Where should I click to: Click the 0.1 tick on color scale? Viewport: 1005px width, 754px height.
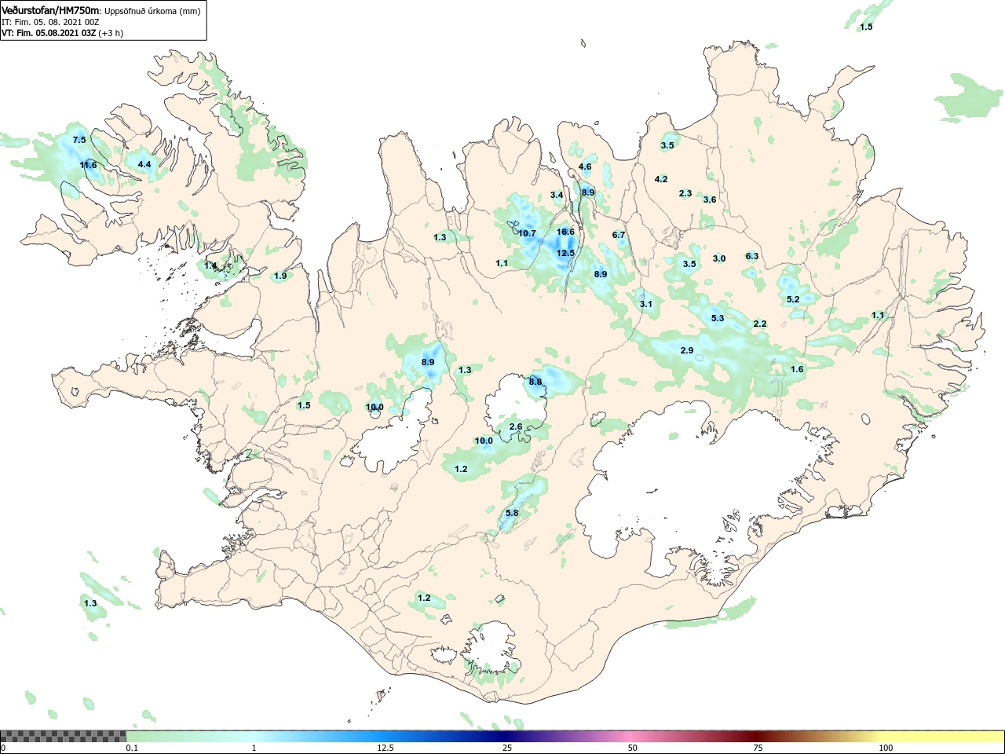[x=132, y=748]
